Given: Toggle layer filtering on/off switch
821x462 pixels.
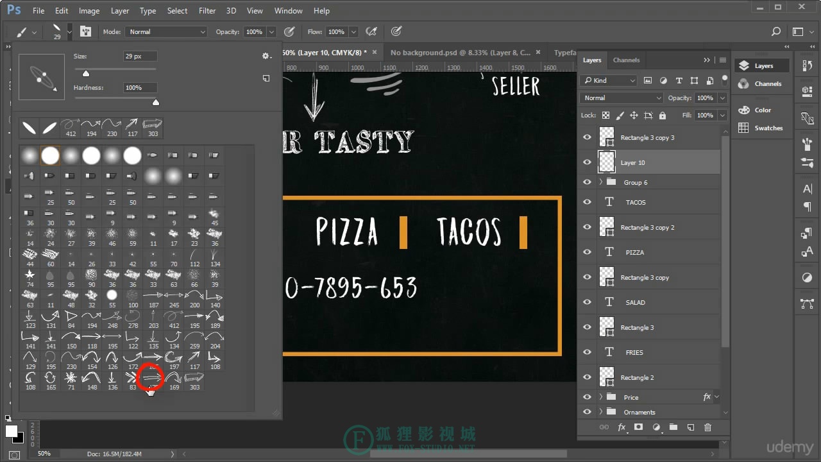Looking at the screenshot, I should [x=724, y=80].
